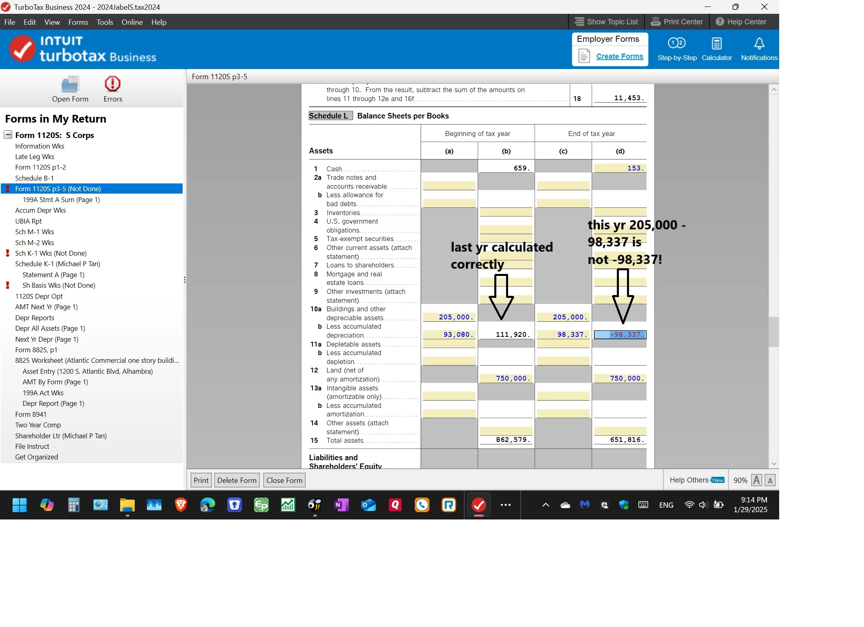This screenshot has width=864, height=627.
Task: Launch the Calculator tool icon
Action: (716, 44)
